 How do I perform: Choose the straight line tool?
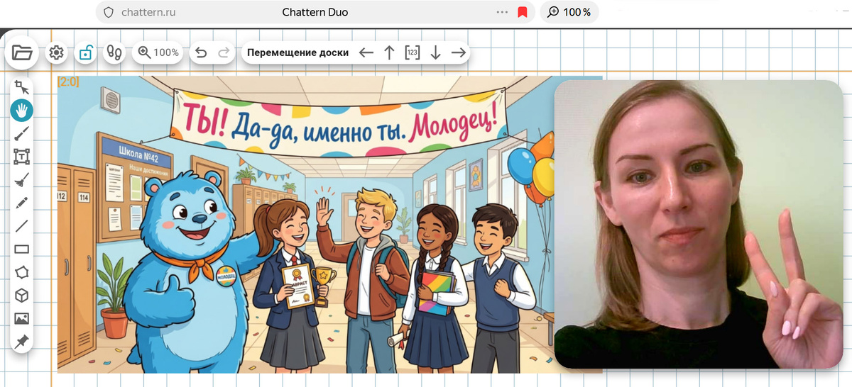[22, 226]
